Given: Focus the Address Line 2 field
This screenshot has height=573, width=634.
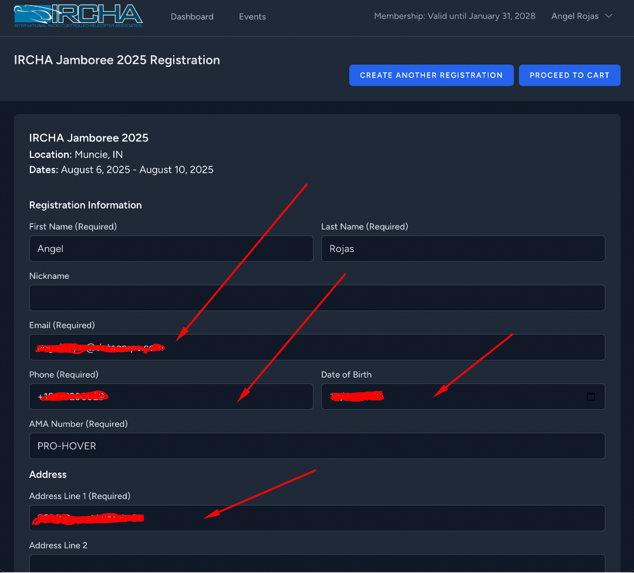Looking at the screenshot, I should click(317, 563).
